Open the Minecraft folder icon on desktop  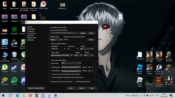63,6
